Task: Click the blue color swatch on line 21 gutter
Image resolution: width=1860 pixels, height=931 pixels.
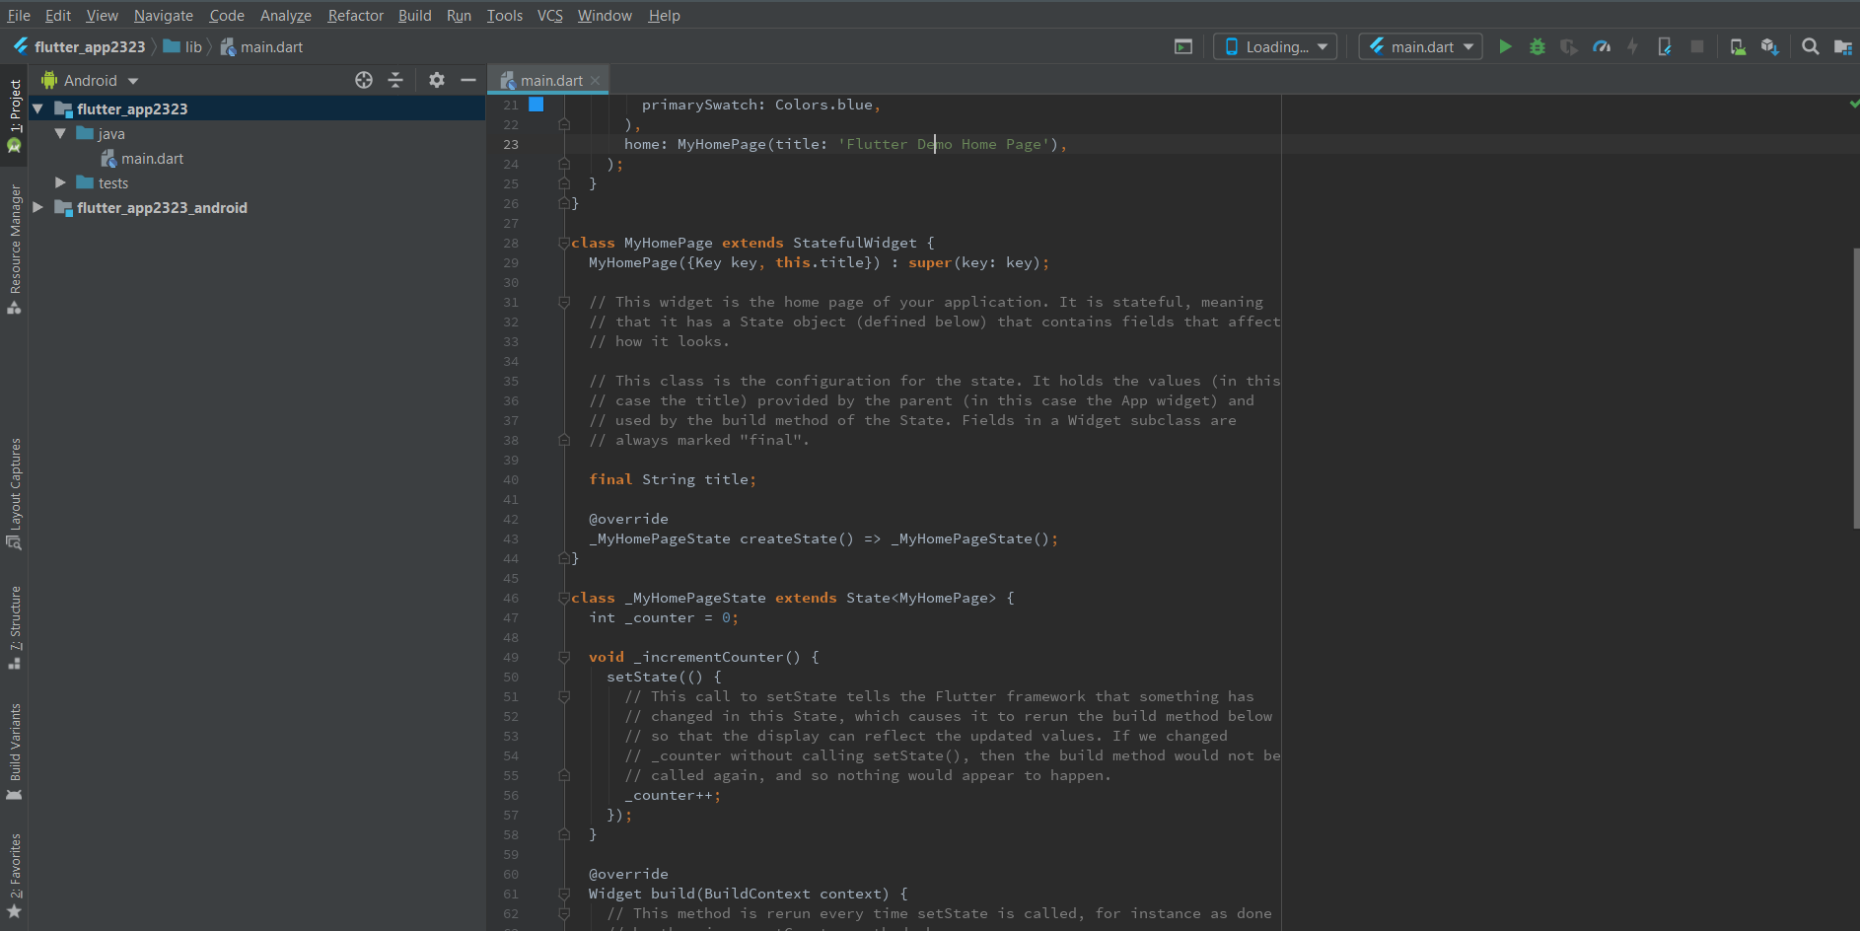Action: point(537,105)
